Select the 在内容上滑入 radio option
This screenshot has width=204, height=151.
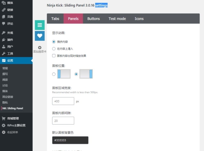54,49
